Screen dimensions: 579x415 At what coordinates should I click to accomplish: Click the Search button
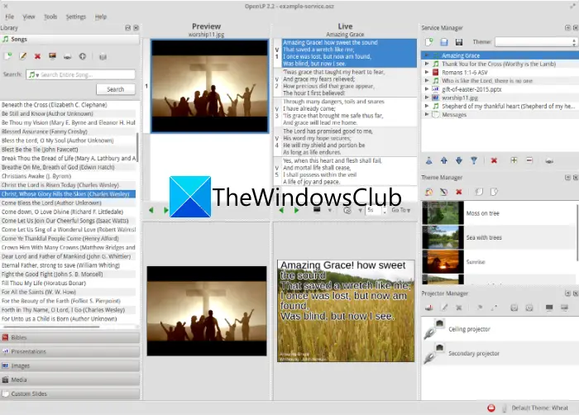coord(116,89)
